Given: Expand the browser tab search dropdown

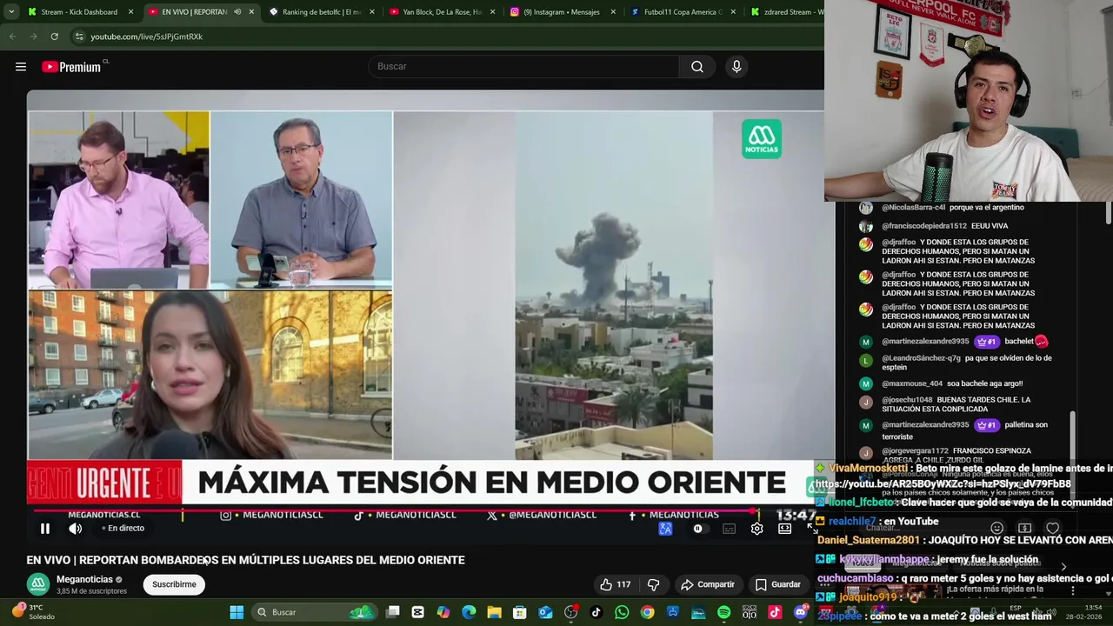Looking at the screenshot, I should (11, 12).
